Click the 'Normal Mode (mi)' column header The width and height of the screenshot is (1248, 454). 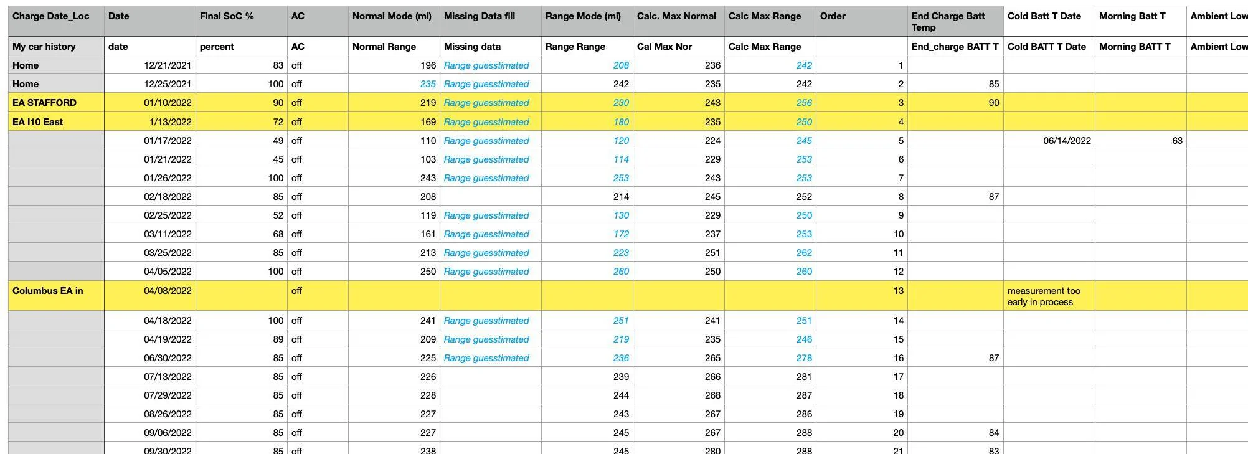tap(394, 21)
